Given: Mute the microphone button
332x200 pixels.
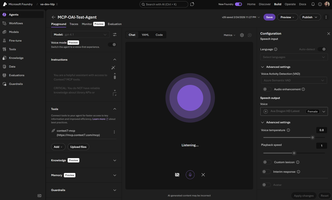Looking at the screenshot, I should 190,174.
